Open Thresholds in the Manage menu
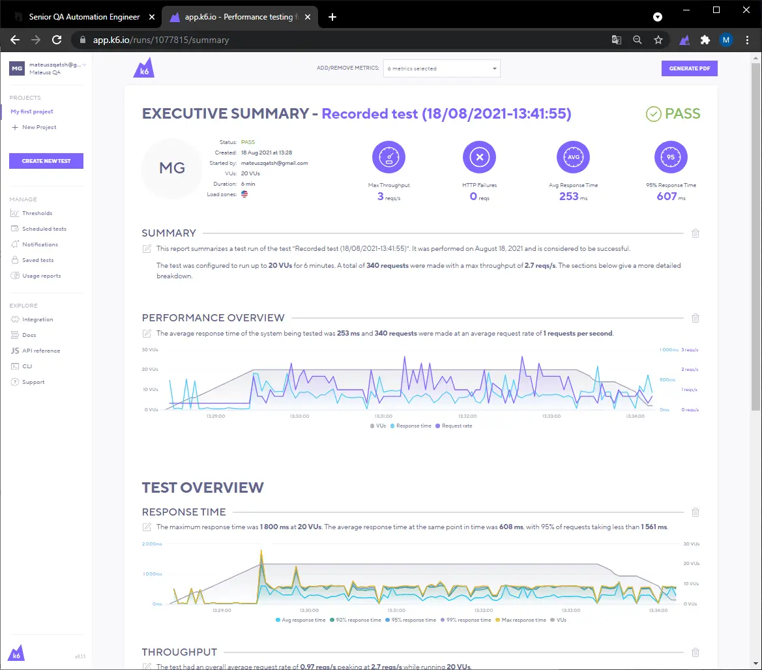Viewport: 762px width, 670px height. coord(37,213)
